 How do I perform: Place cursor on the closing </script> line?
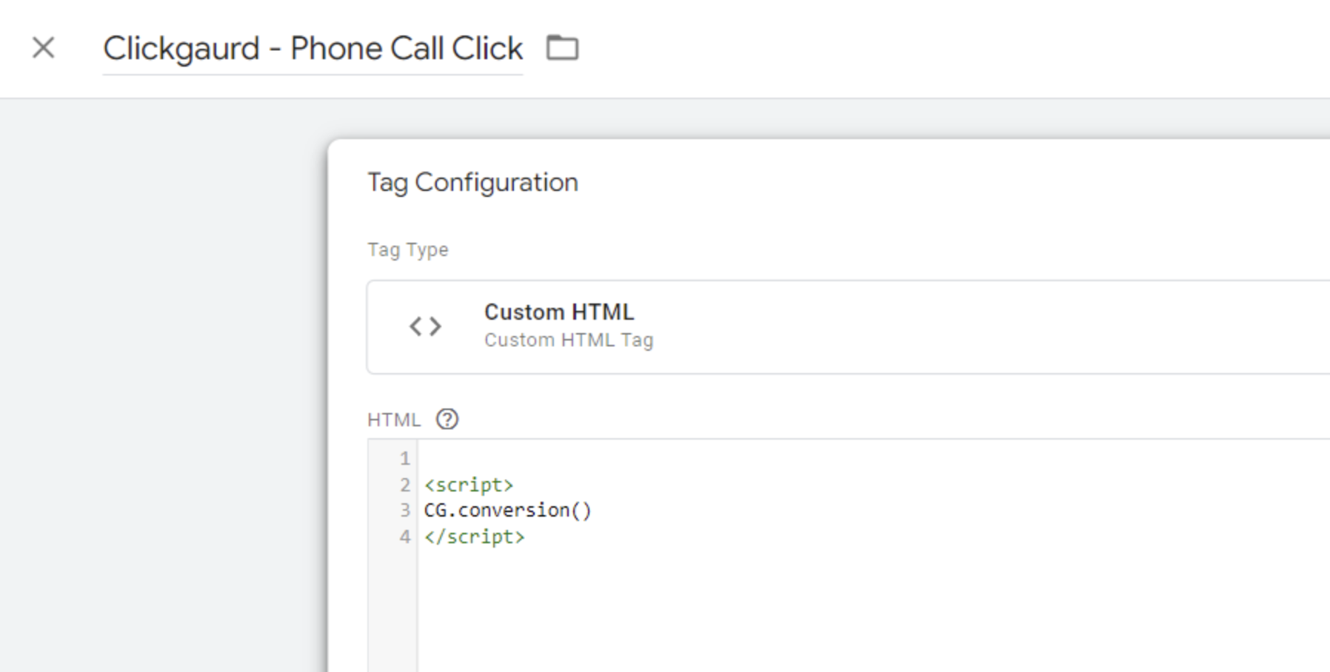click(474, 537)
